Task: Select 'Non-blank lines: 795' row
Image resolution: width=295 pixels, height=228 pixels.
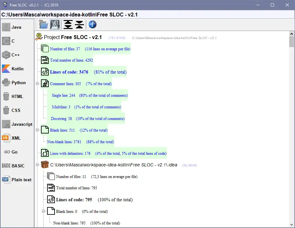Action: coord(86,223)
